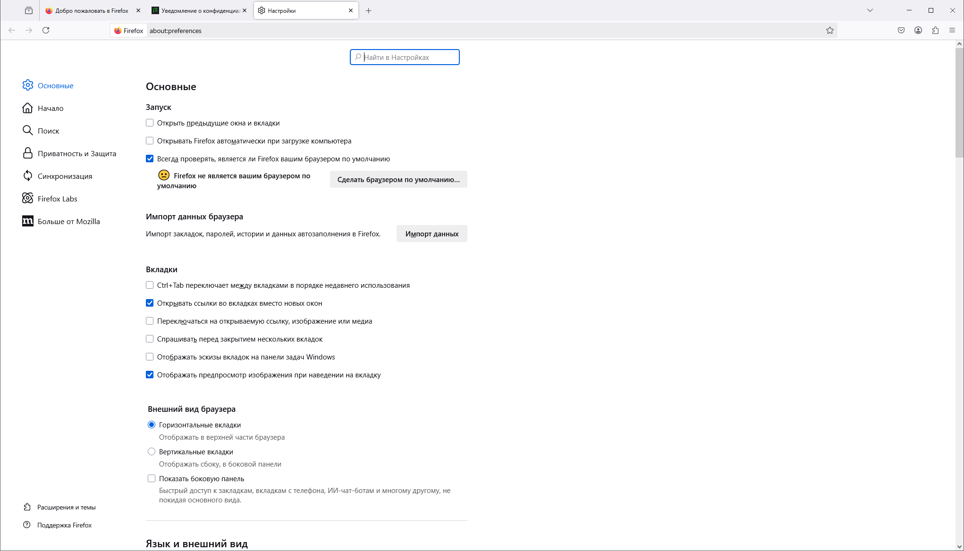Open the Firefox Labs category
The height and width of the screenshot is (551, 964).
coord(50,199)
